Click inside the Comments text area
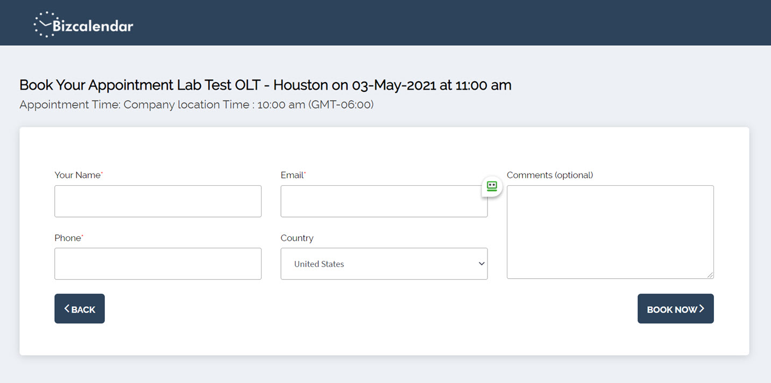 pyautogui.click(x=610, y=232)
